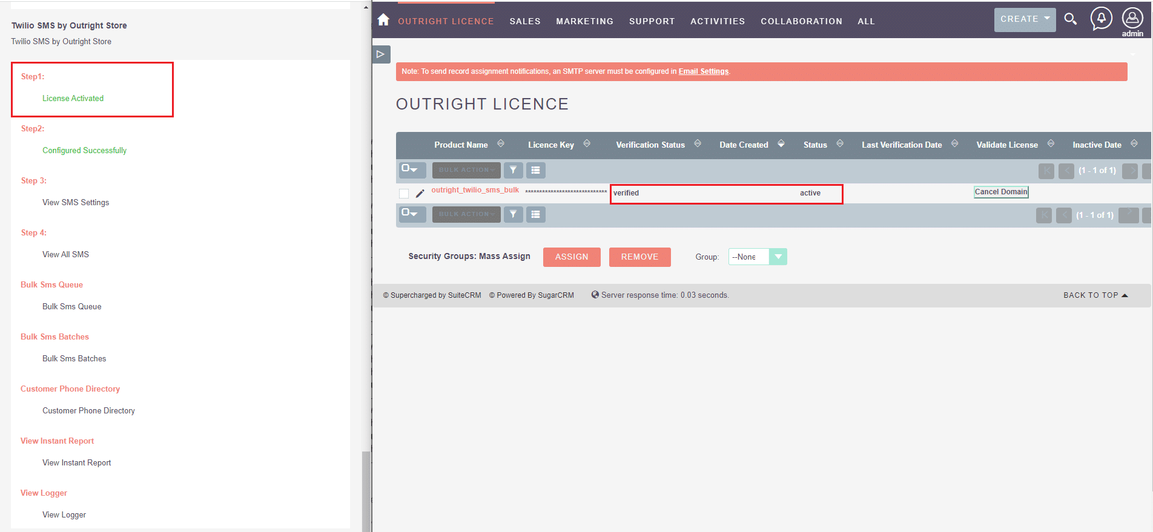Click the Licence Key column header text
This screenshot has width=1153, height=532.
[x=551, y=145]
